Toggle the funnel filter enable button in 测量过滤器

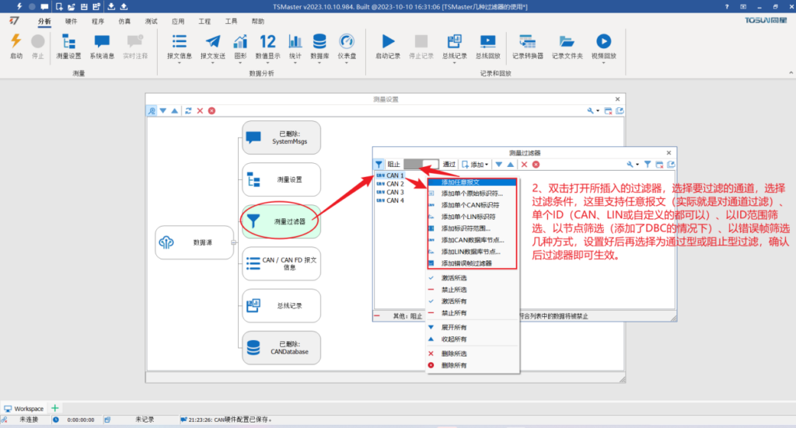[x=379, y=165]
